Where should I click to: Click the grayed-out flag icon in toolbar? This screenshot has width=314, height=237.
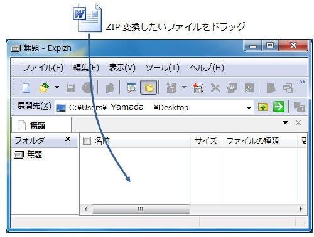pyautogui.click(x=271, y=88)
